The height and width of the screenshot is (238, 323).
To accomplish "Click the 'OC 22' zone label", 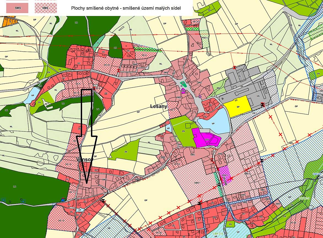I will [196, 22].
